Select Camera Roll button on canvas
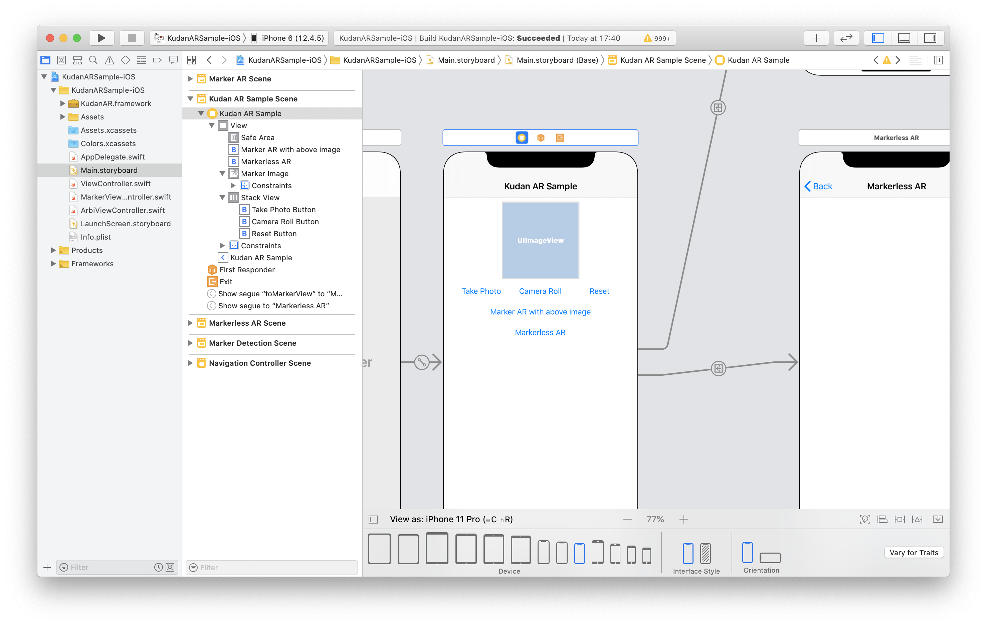987x626 pixels. [540, 291]
